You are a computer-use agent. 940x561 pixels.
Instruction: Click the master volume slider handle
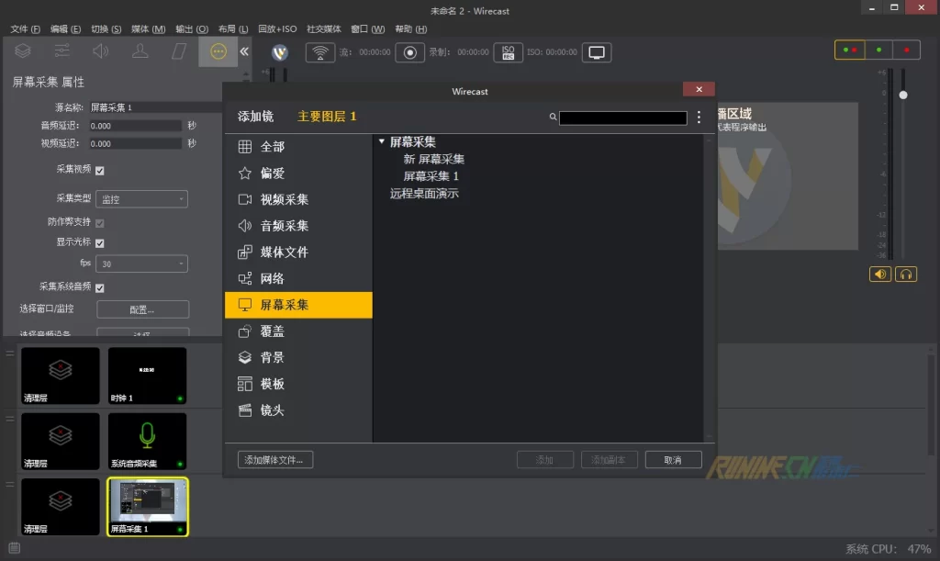(x=903, y=95)
